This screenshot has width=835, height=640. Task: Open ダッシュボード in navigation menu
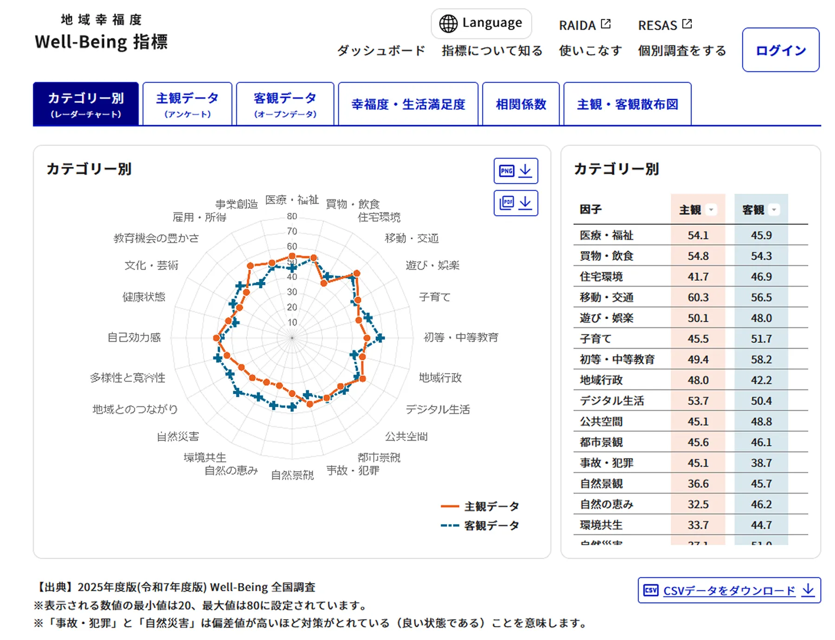pyautogui.click(x=381, y=51)
